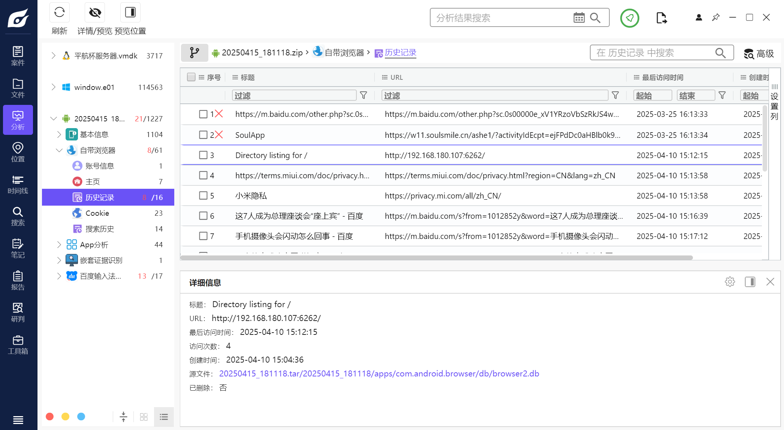Click the blue color tag dot
Viewport: 784px width, 430px height.
[x=81, y=417]
